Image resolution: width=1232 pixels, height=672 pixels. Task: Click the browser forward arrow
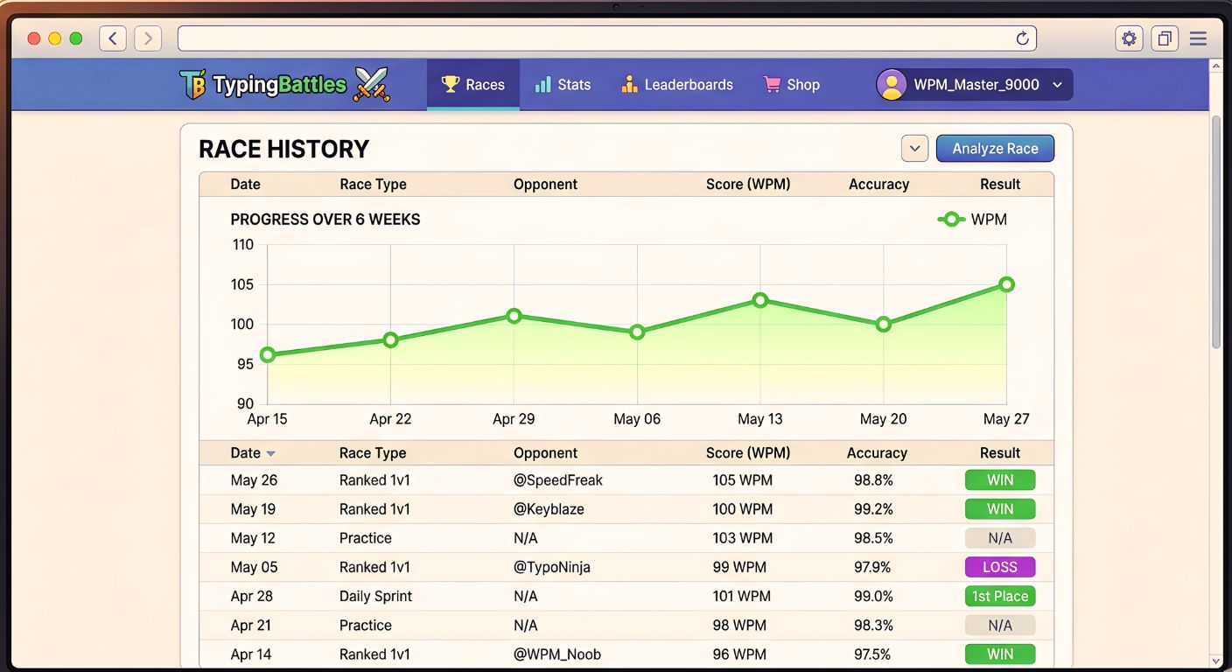coord(148,38)
